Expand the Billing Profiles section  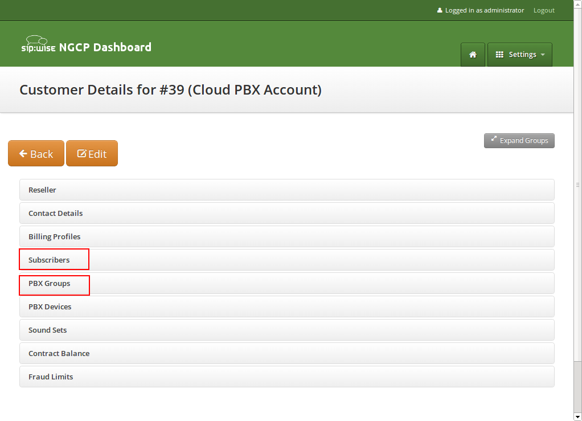(x=286, y=236)
